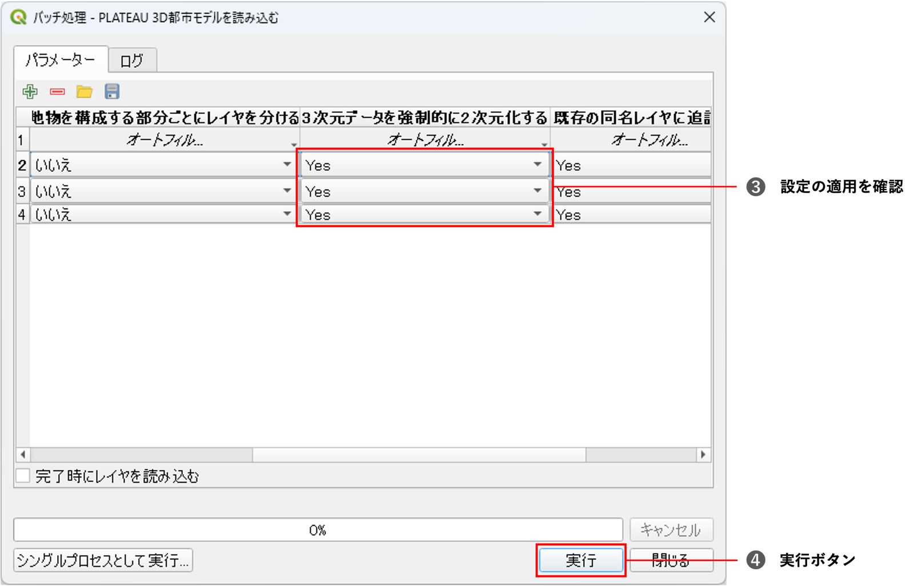Click row 2 Yes in 既存の同名レイヤ column

click(631, 165)
